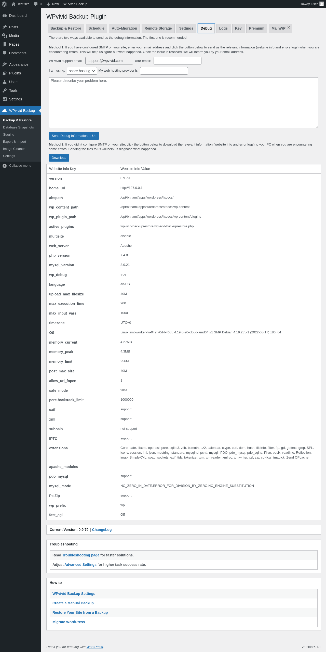
Task: Click the Dashboard gauge icon in sidebar
Action: (x=5, y=16)
